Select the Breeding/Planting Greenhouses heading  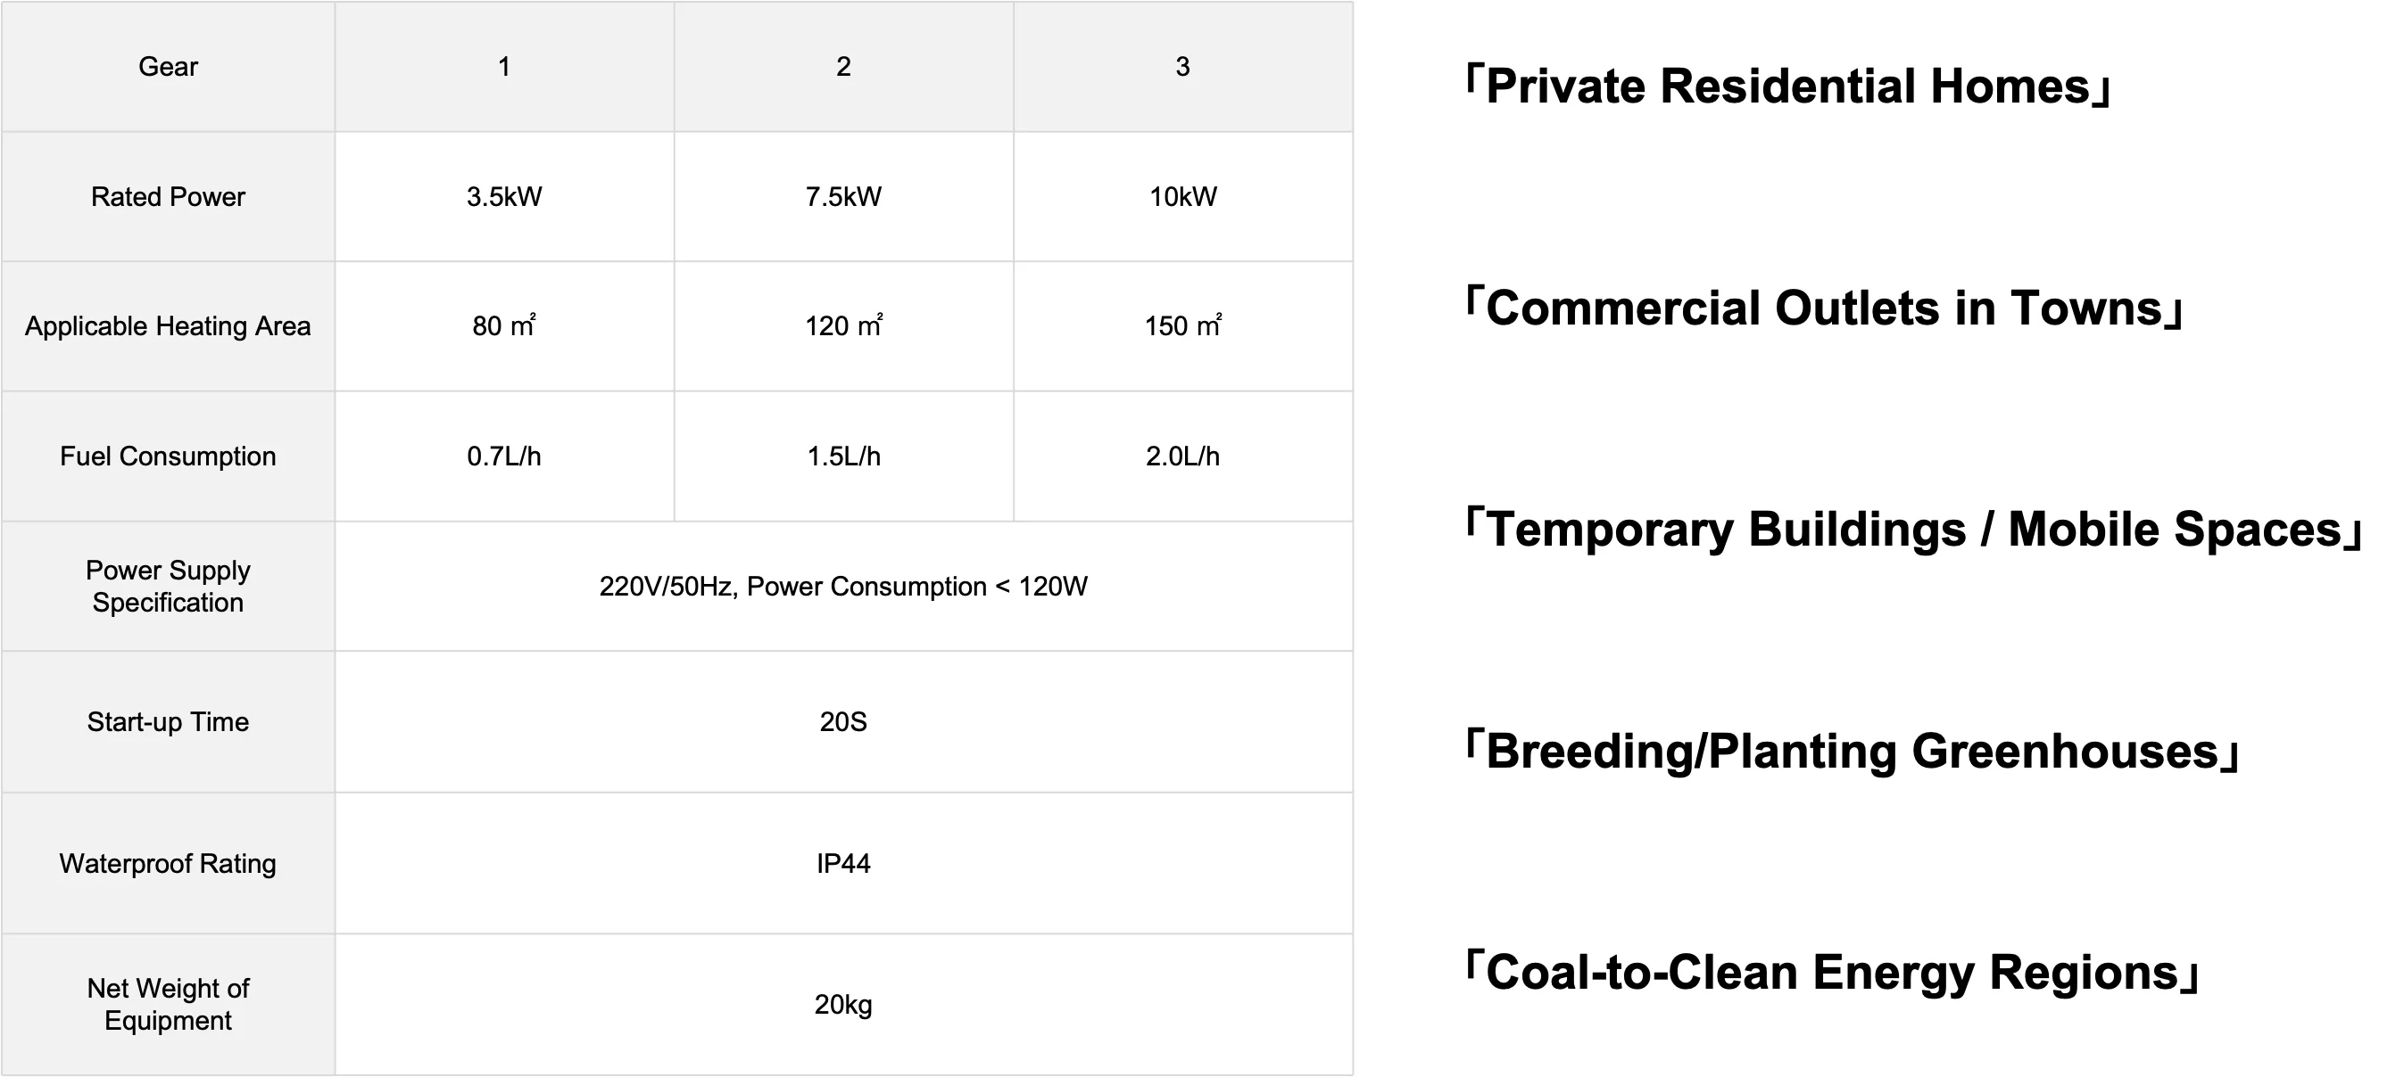1852,751
